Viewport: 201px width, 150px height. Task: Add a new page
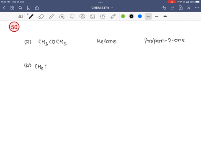click(180, 7)
